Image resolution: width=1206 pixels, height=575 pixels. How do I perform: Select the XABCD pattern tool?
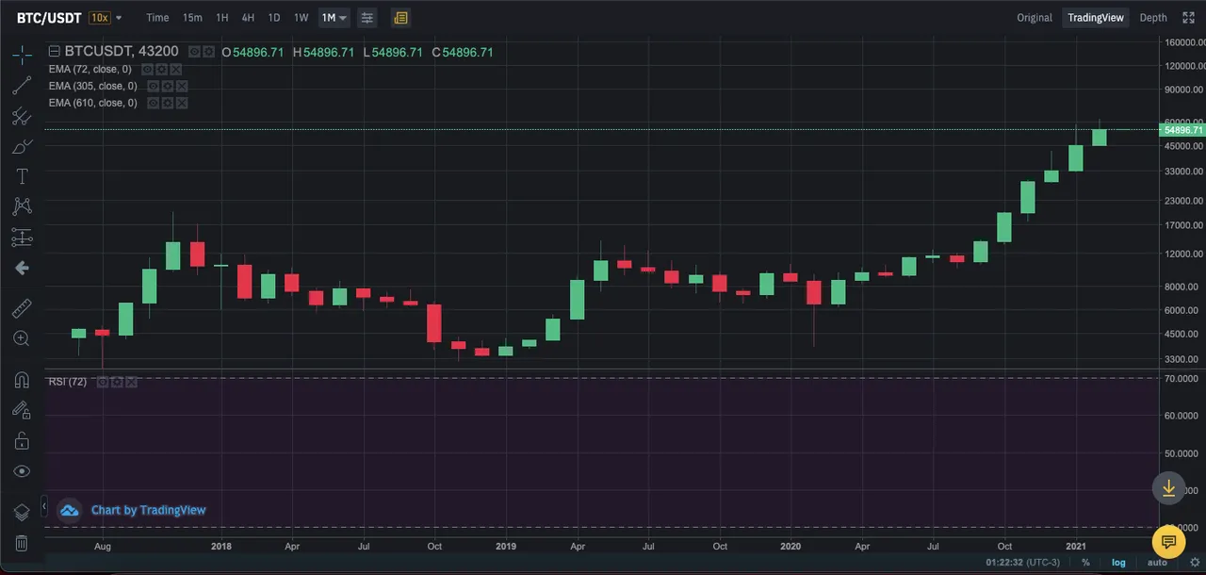(22, 206)
